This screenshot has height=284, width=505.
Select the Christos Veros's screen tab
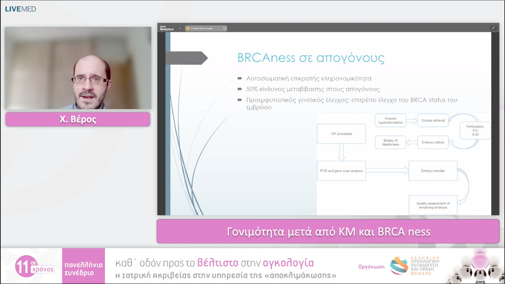206,28
